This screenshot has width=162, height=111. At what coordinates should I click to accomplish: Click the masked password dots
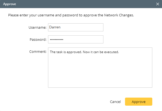[x=56, y=40]
